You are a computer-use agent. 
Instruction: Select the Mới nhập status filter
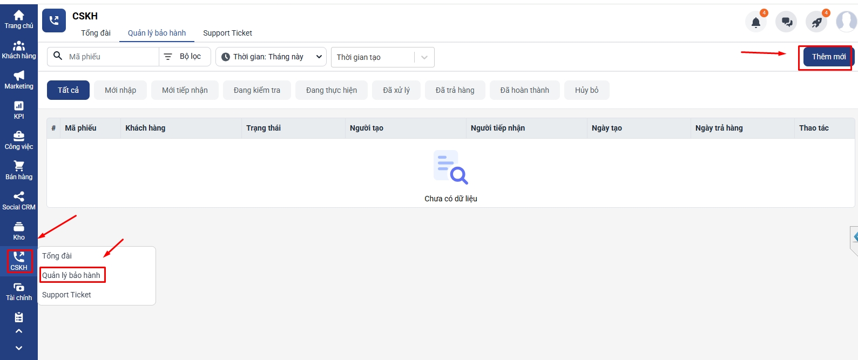(x=120, y=90)
